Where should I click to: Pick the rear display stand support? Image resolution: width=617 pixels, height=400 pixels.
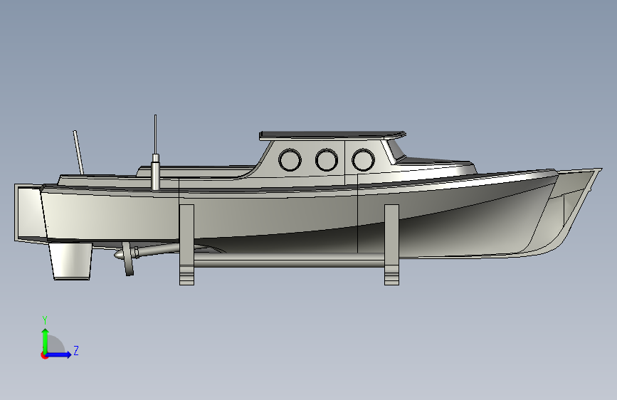(x=187, y=245)
